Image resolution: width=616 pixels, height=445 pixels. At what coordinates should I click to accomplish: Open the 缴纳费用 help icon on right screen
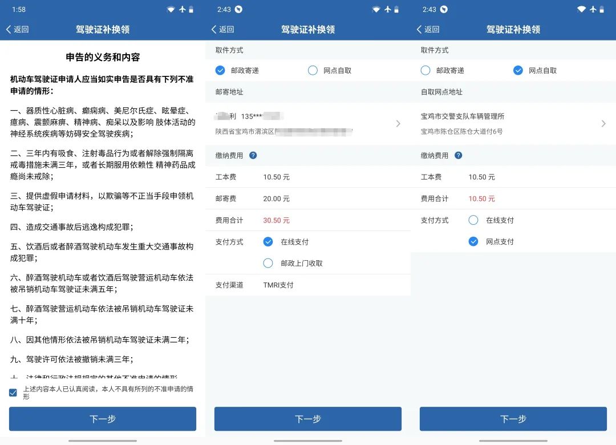[x=457, y=155]
